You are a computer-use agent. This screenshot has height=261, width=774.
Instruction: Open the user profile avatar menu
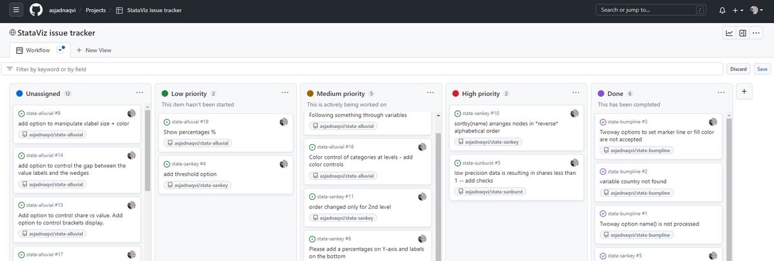coord(755,10)
